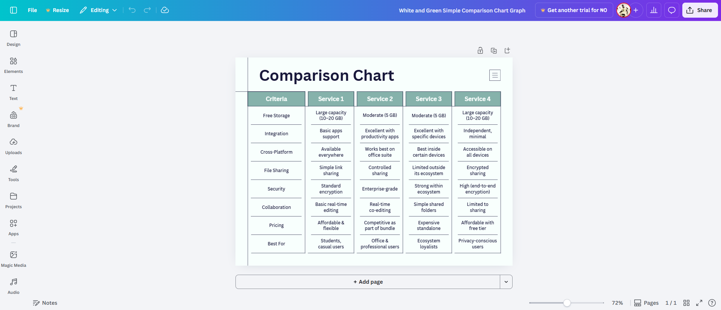The width and height of the screenshot is (721, 310).
Task: Open the Resize menu
Action: (57, 10)
